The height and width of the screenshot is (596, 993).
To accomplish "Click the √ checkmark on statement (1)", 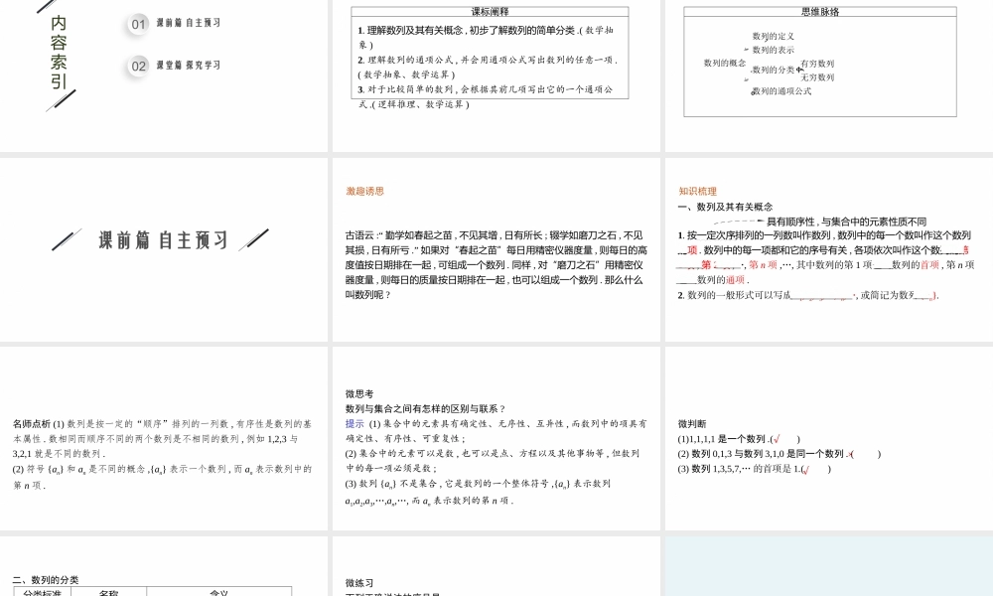I will point(777,439).
